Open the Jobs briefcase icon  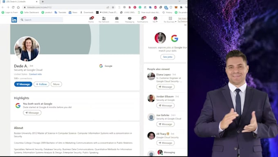click(x=117, y=20)
